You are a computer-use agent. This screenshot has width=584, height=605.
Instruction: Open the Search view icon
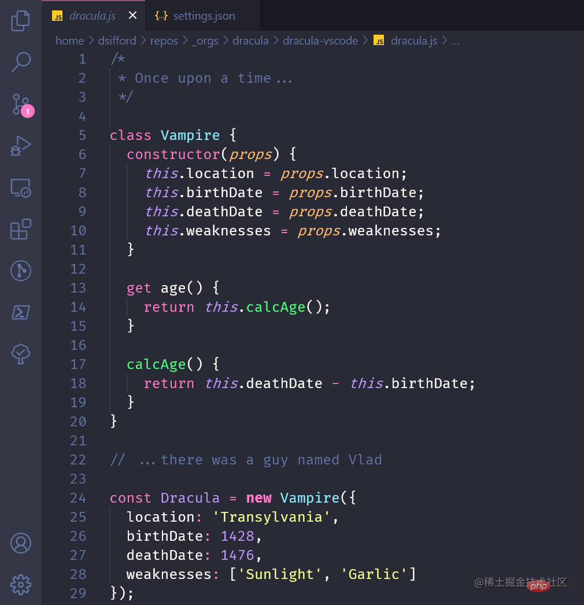point(21,62)
